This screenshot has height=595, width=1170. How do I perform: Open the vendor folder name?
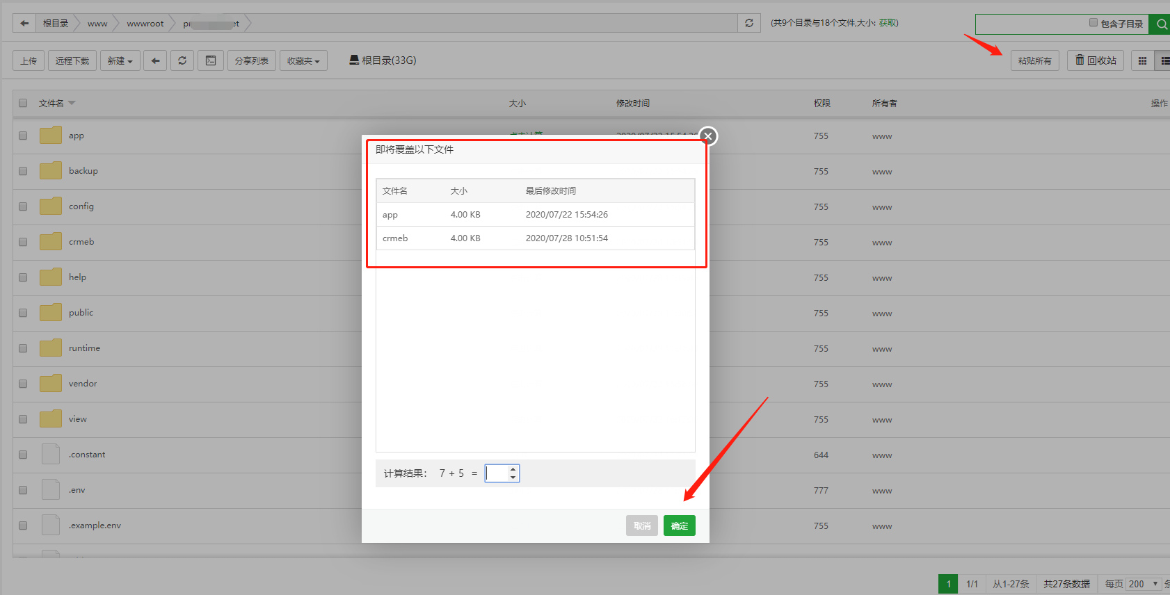83,384
